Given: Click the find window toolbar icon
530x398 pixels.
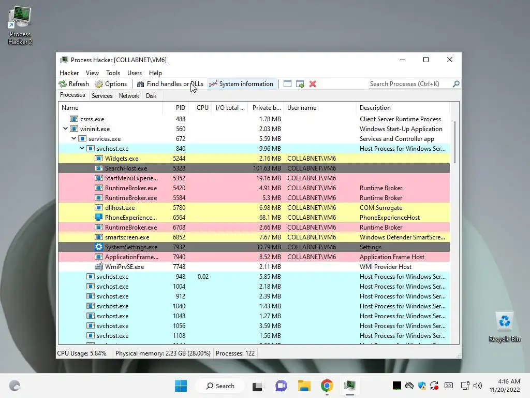Looking at the screenshot, I should pos(287,84).
